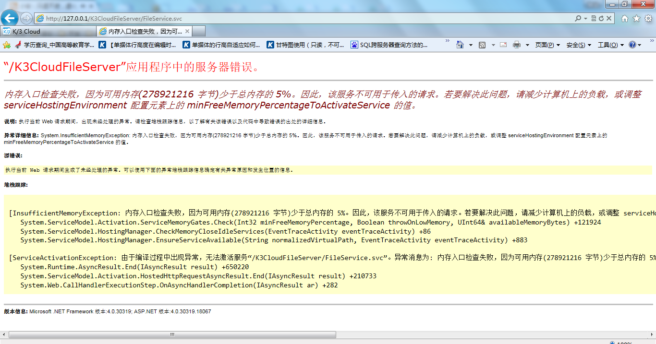Viewport: 656px width, 344px height.
Task: Toggle Compatibility View broken-page icon
Action: pyautogui.click(x=594, y=18)
